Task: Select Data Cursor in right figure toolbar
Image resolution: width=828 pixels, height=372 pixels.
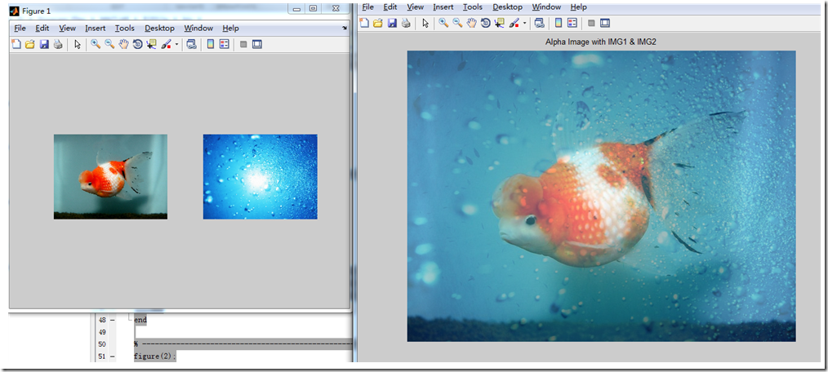Action: pos(500,23)
